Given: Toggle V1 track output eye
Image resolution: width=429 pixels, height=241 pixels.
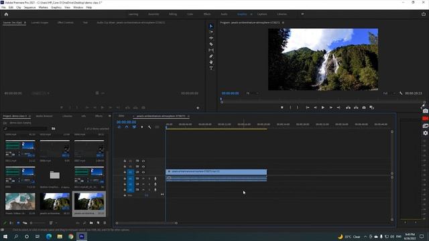Looking at the screenshot, I should [x=143, y=173].
